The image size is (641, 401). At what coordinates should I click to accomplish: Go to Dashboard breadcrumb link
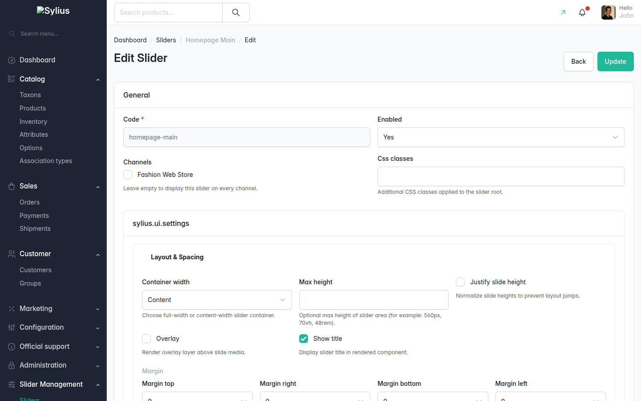click(130, 40)
